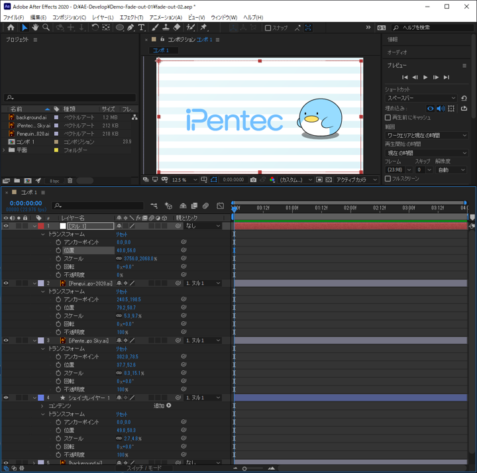477x473 pixels.
Task: Toggle the transparency grid icon in viewer
Action: (x=329, y=180)
